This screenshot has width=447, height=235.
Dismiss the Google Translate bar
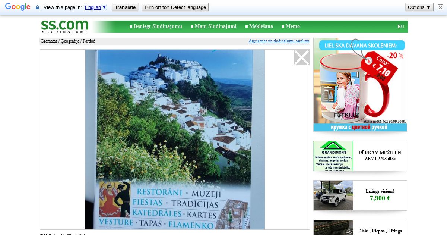pos(440,7)
